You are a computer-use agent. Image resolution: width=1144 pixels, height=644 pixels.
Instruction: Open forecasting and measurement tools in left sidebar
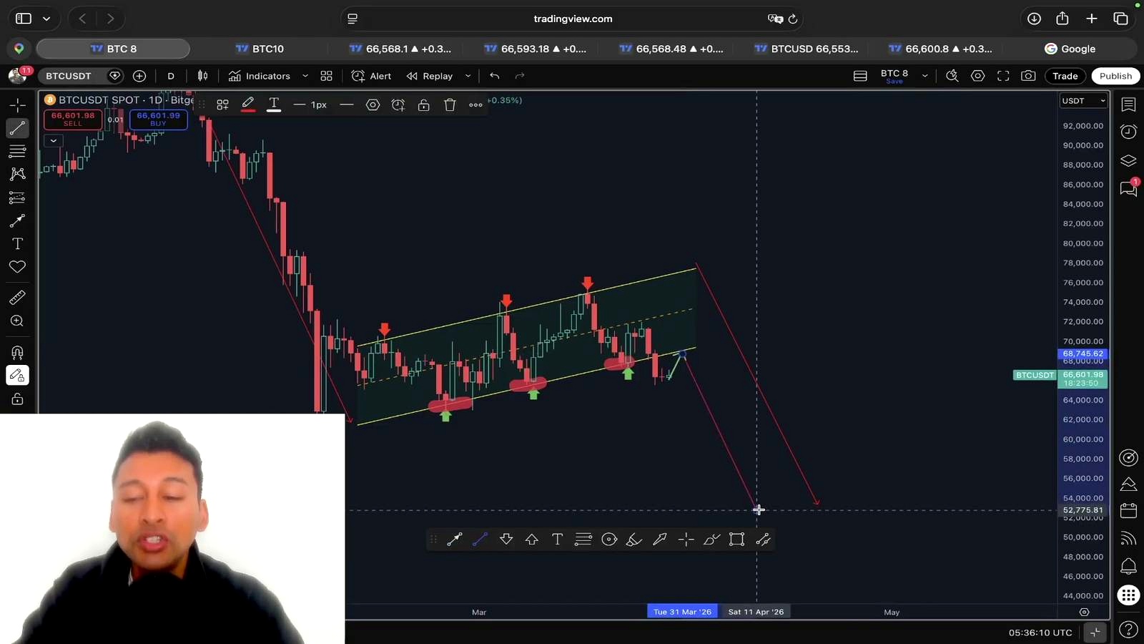(17, 197)
